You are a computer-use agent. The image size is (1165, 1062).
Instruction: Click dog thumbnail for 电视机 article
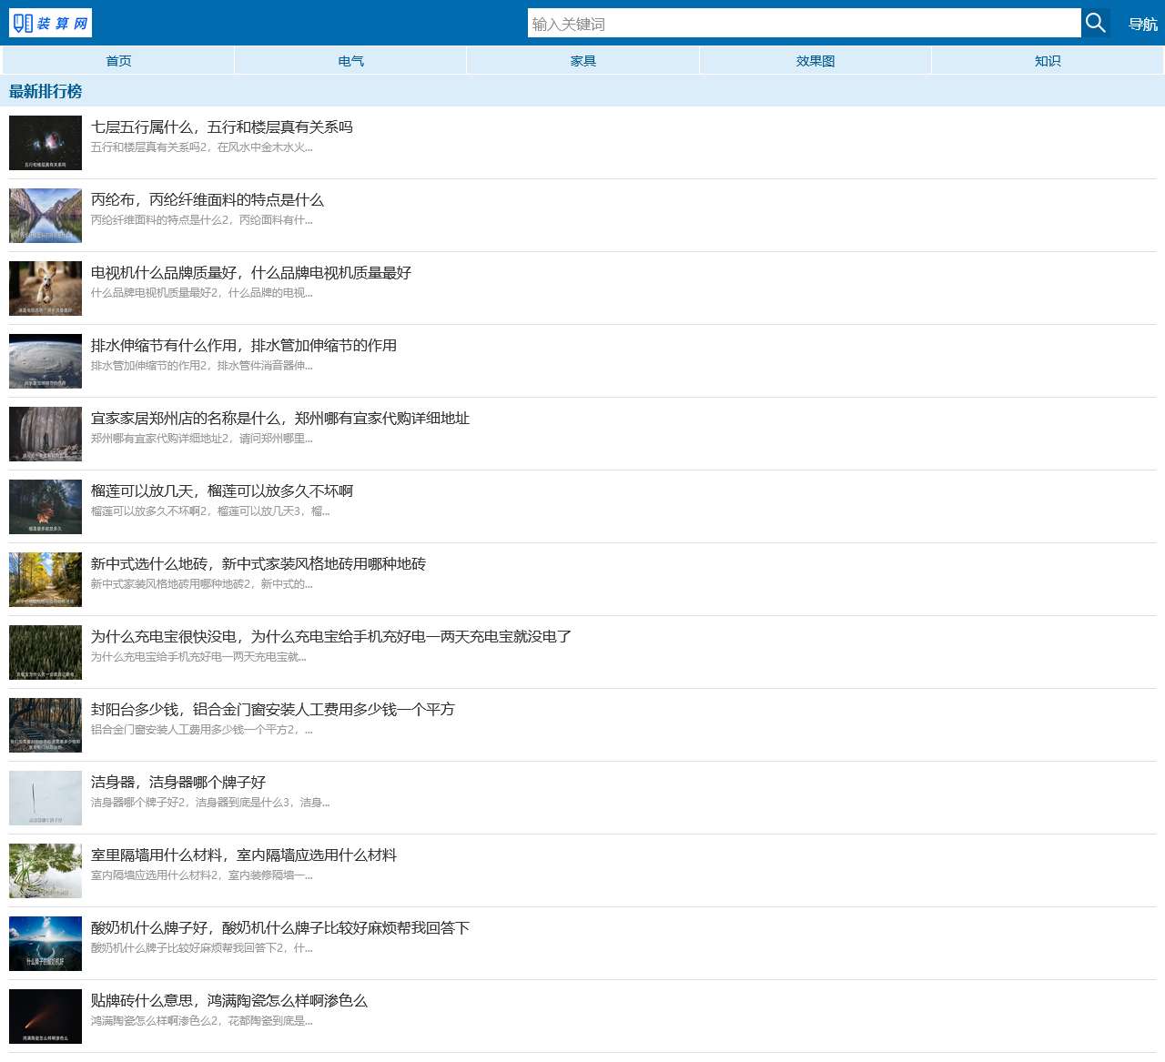pos(46,288)
